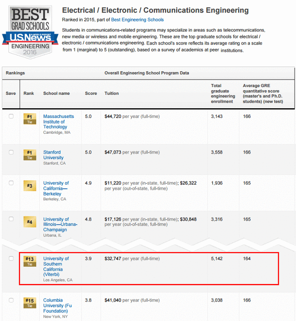Click Stanford's #1 Tie rank badge
The image size is (296, 321).
(30, 155)
